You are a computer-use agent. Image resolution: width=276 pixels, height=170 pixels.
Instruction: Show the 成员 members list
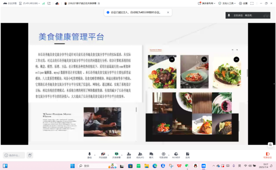click(140, 155)
